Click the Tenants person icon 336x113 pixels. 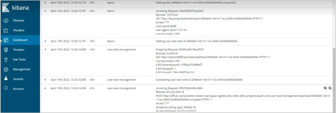point(6,79)
